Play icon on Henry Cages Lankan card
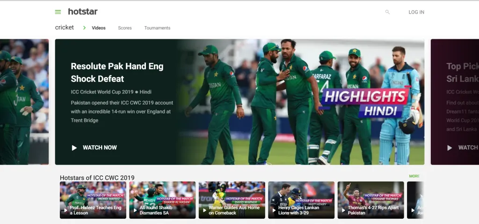479x224 pixels. pos(274,210)
